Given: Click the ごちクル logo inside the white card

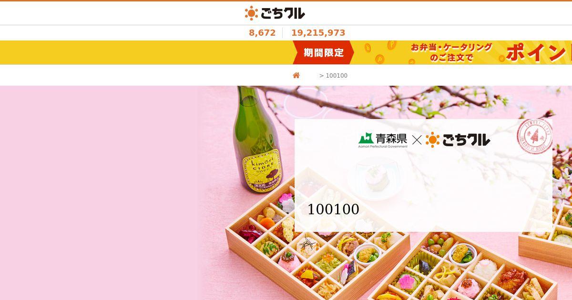Looking at the screenshot, I should coord(458,140).
